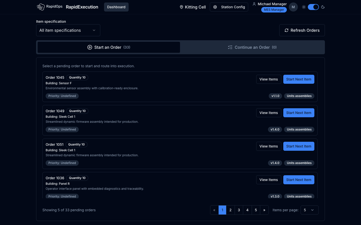Expand the Items per page dropdown
This screenshot has height=225, width=361.
click(x=310, y=210)
